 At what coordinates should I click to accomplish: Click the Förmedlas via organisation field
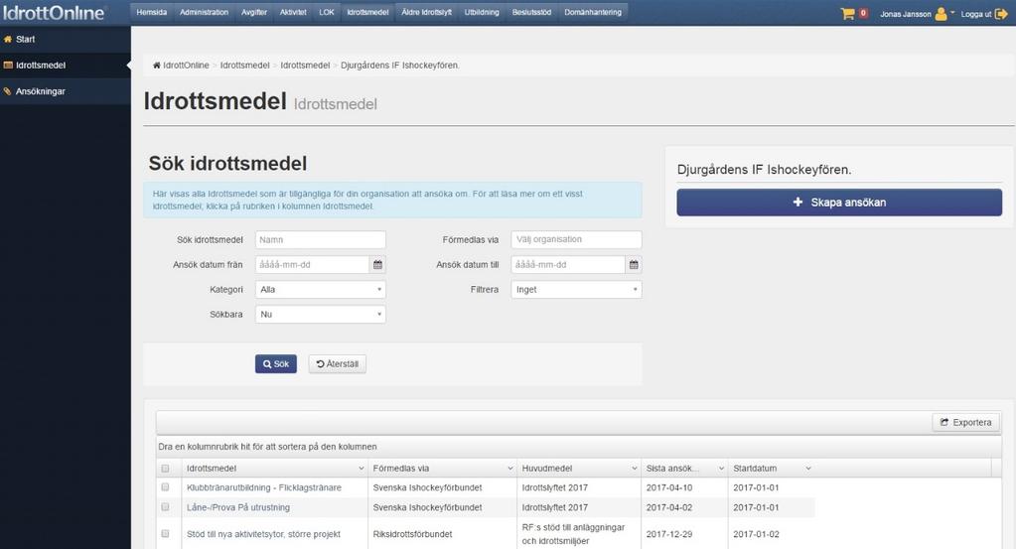pyautogui.click(x=577, y=239)
